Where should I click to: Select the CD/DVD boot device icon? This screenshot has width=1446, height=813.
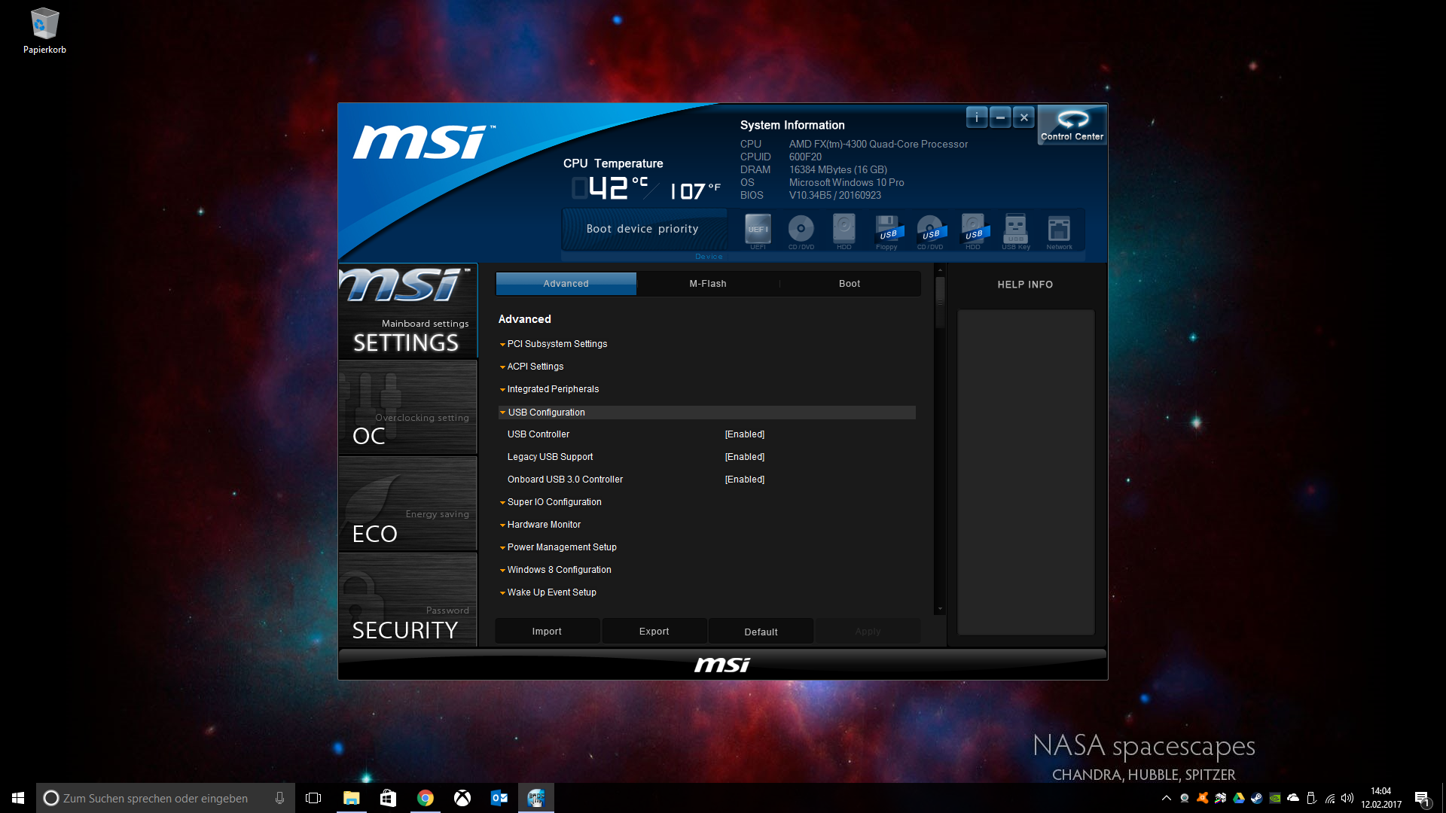(801, 230)
